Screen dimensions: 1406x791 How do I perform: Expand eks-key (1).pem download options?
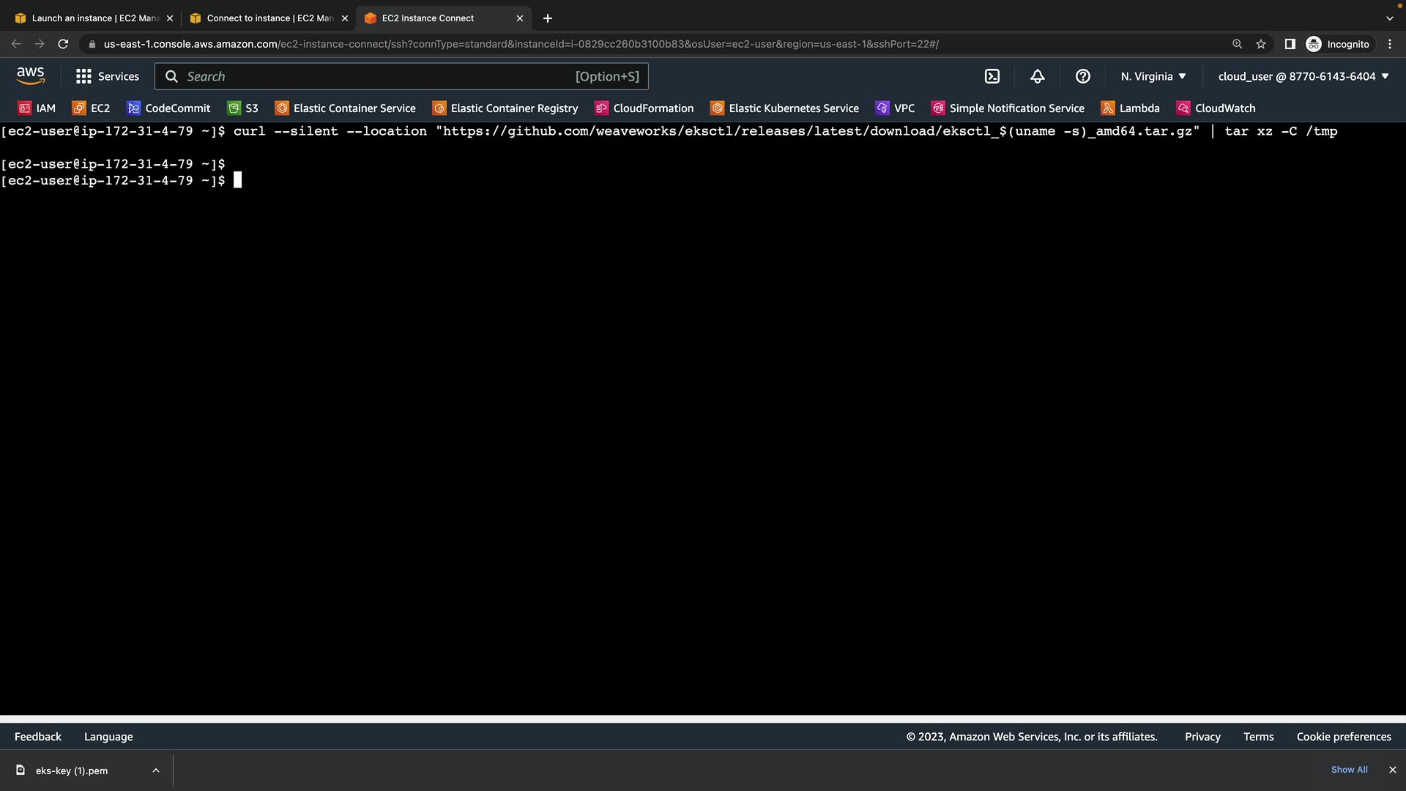click(x=155, y=770)
